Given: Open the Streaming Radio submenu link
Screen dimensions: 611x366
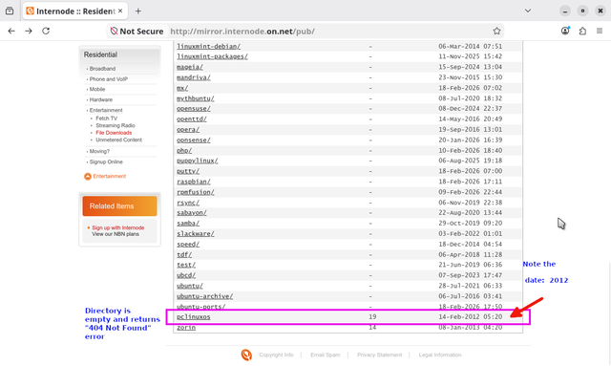Looking at the screenshot, I should tap(116, 125).
